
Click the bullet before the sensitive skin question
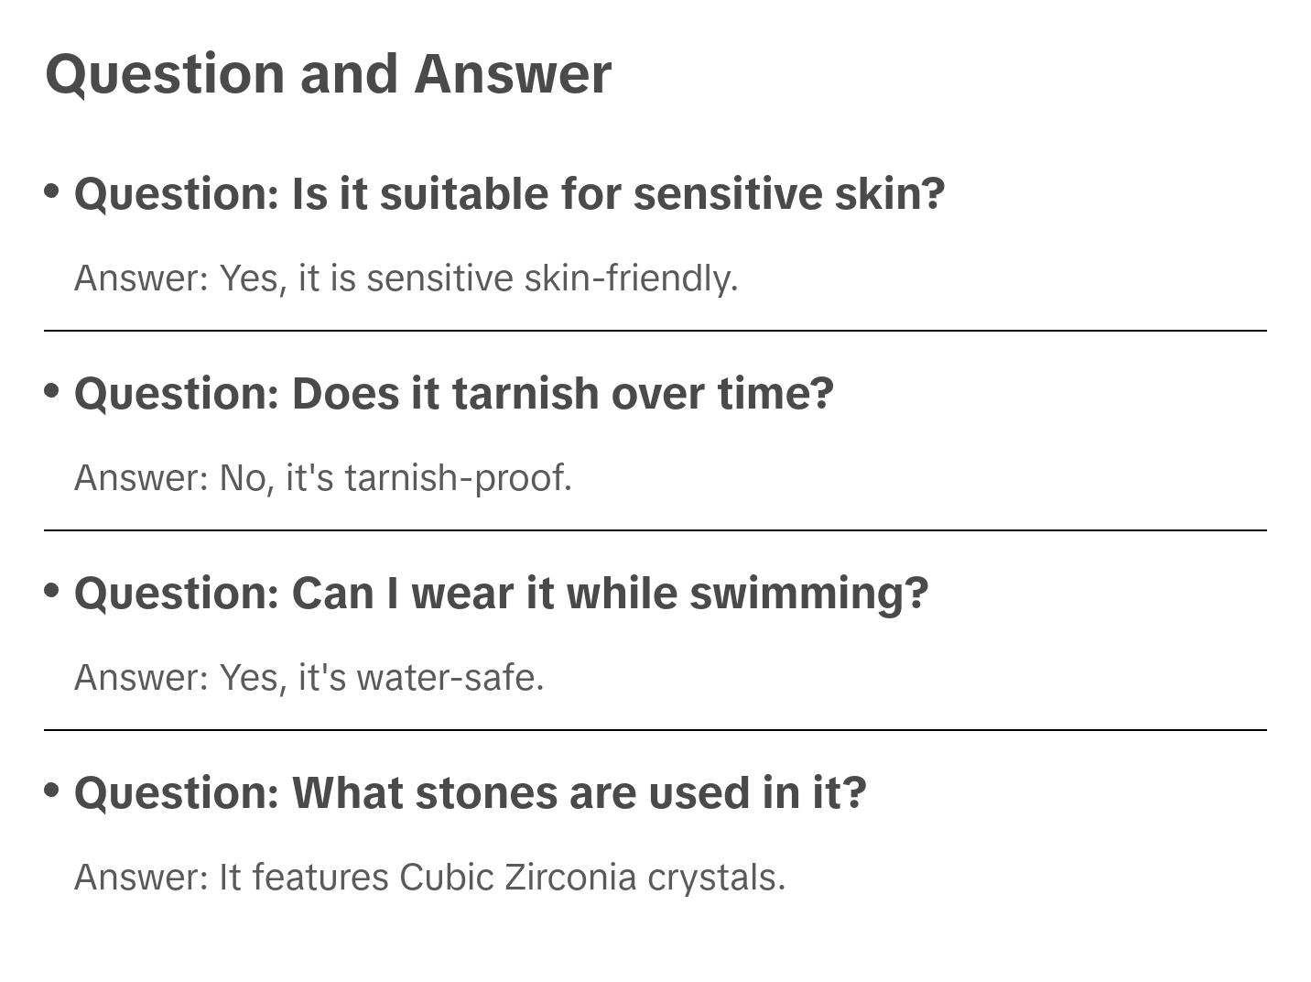pyautogui.click(x=52, y=191)
